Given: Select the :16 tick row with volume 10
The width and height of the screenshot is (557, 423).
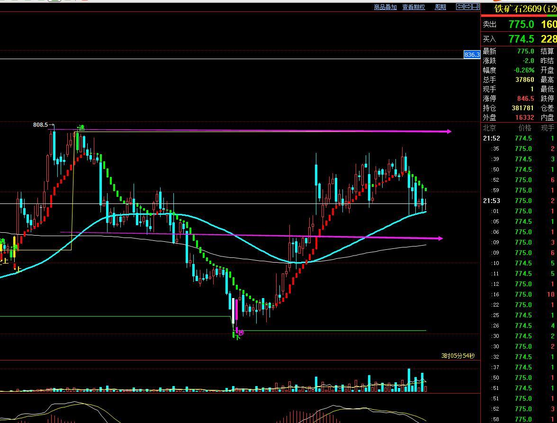Looking at the screenshot, I should [519, 294].
